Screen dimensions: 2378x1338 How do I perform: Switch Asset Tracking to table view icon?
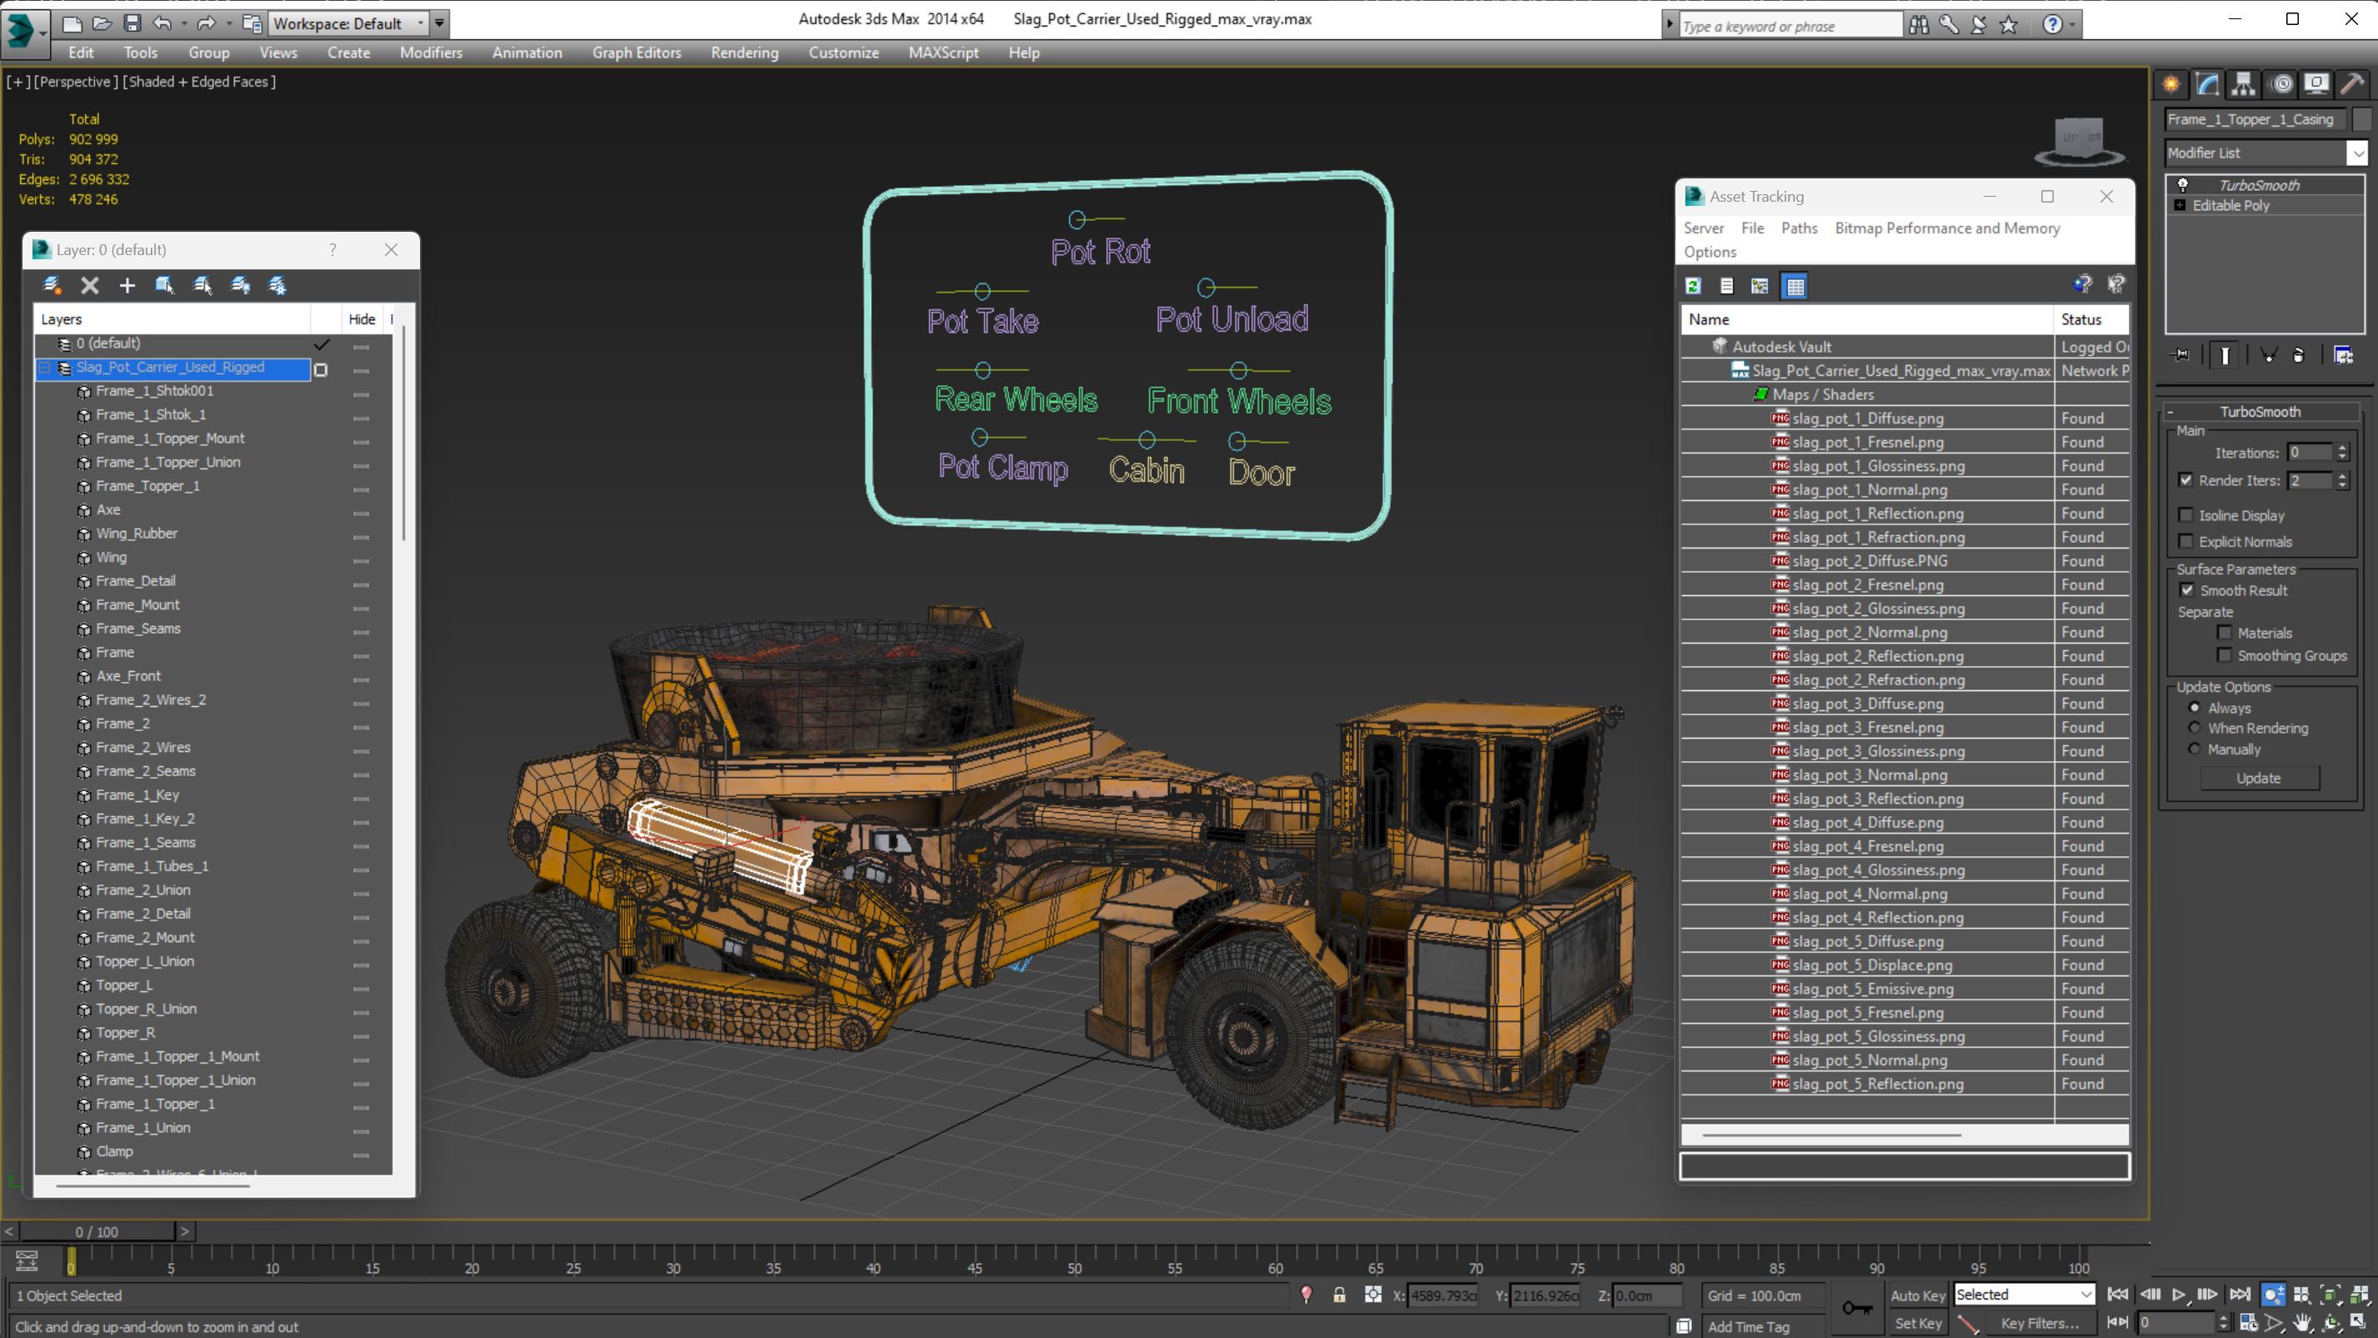coord(1795,286)
